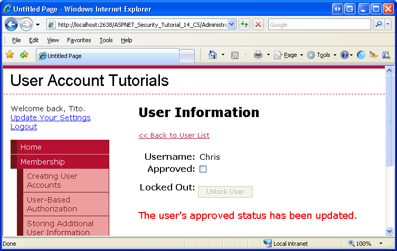The image size is (397, 251).
Task: Go forward with the Forward arrow button
Action: (26, 24)
